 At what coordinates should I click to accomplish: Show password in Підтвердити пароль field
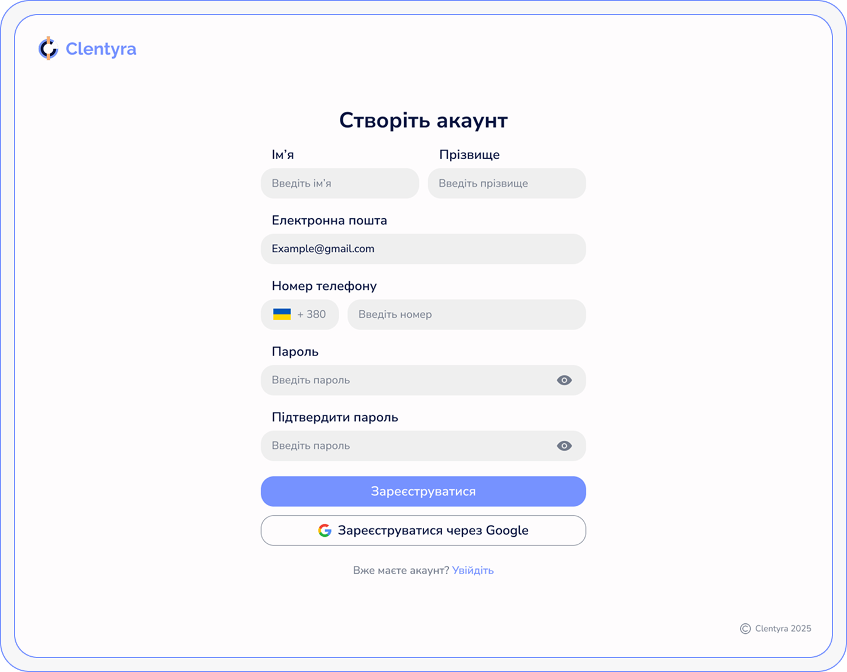564,445
